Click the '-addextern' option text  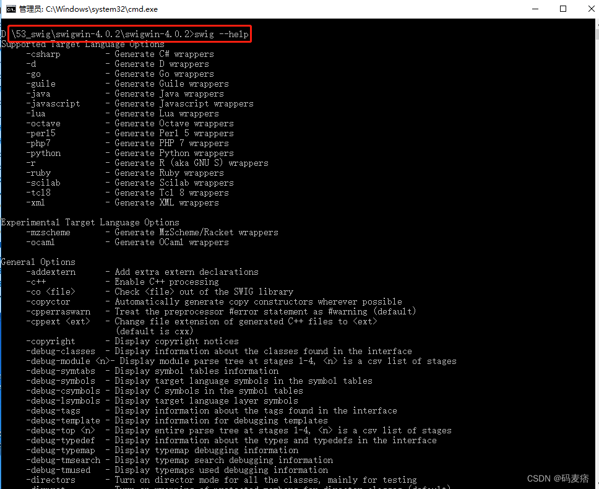click(x=51, y=272)
